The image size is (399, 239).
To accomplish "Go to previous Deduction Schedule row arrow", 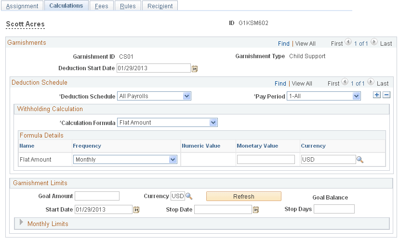I will (x=345, y=83).
